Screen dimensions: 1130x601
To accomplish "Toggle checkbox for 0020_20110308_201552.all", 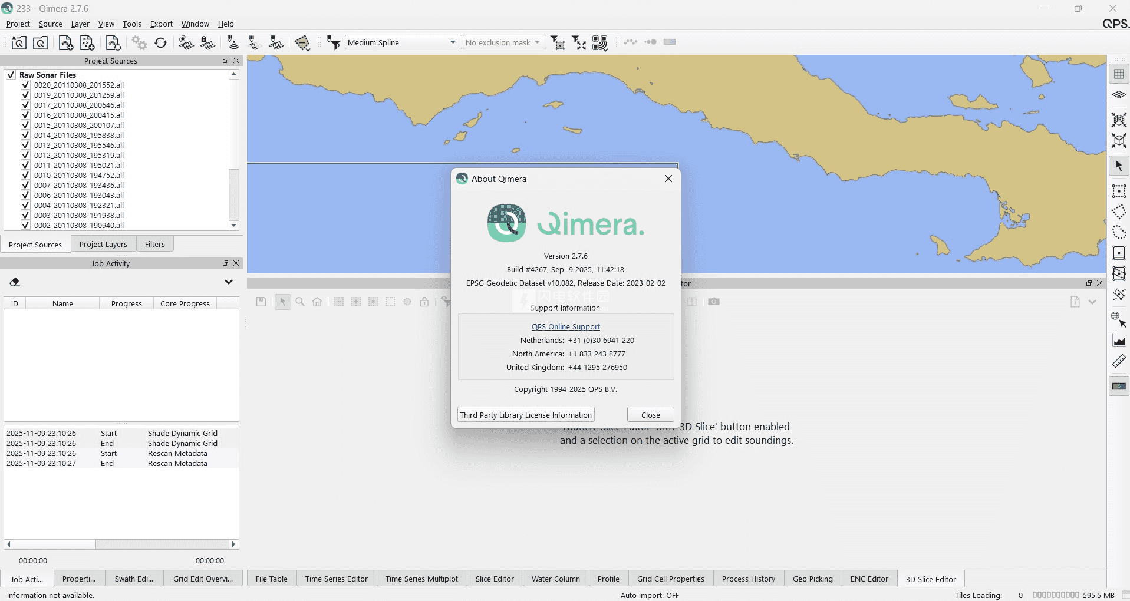I will 25,85.
